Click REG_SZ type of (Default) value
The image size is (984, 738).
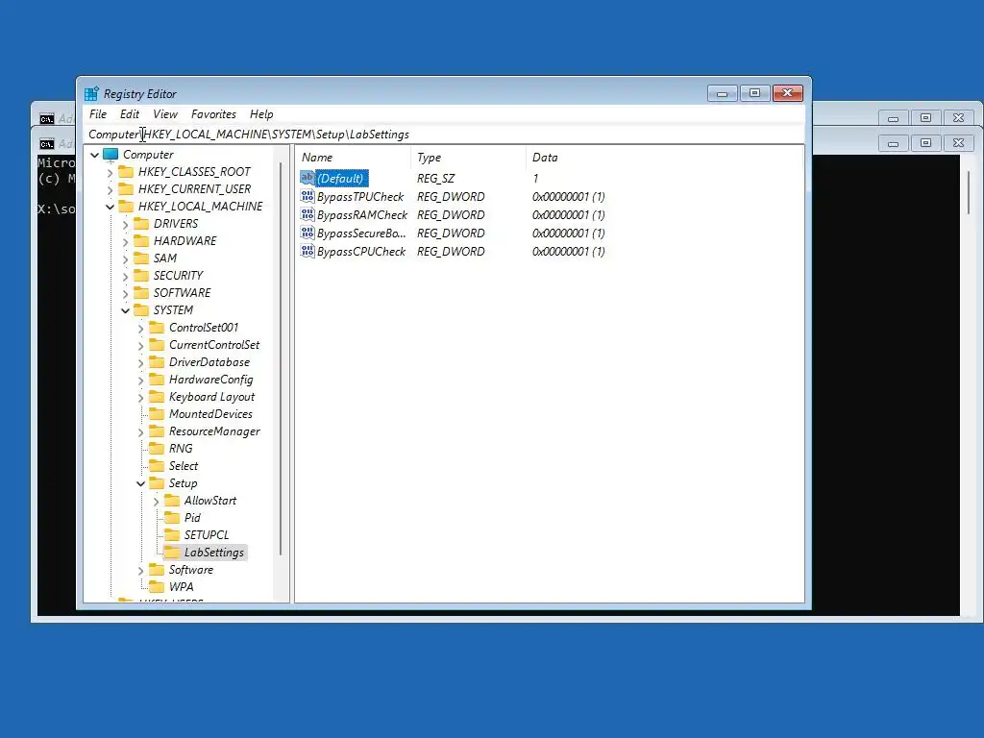[x=435, y=178]
